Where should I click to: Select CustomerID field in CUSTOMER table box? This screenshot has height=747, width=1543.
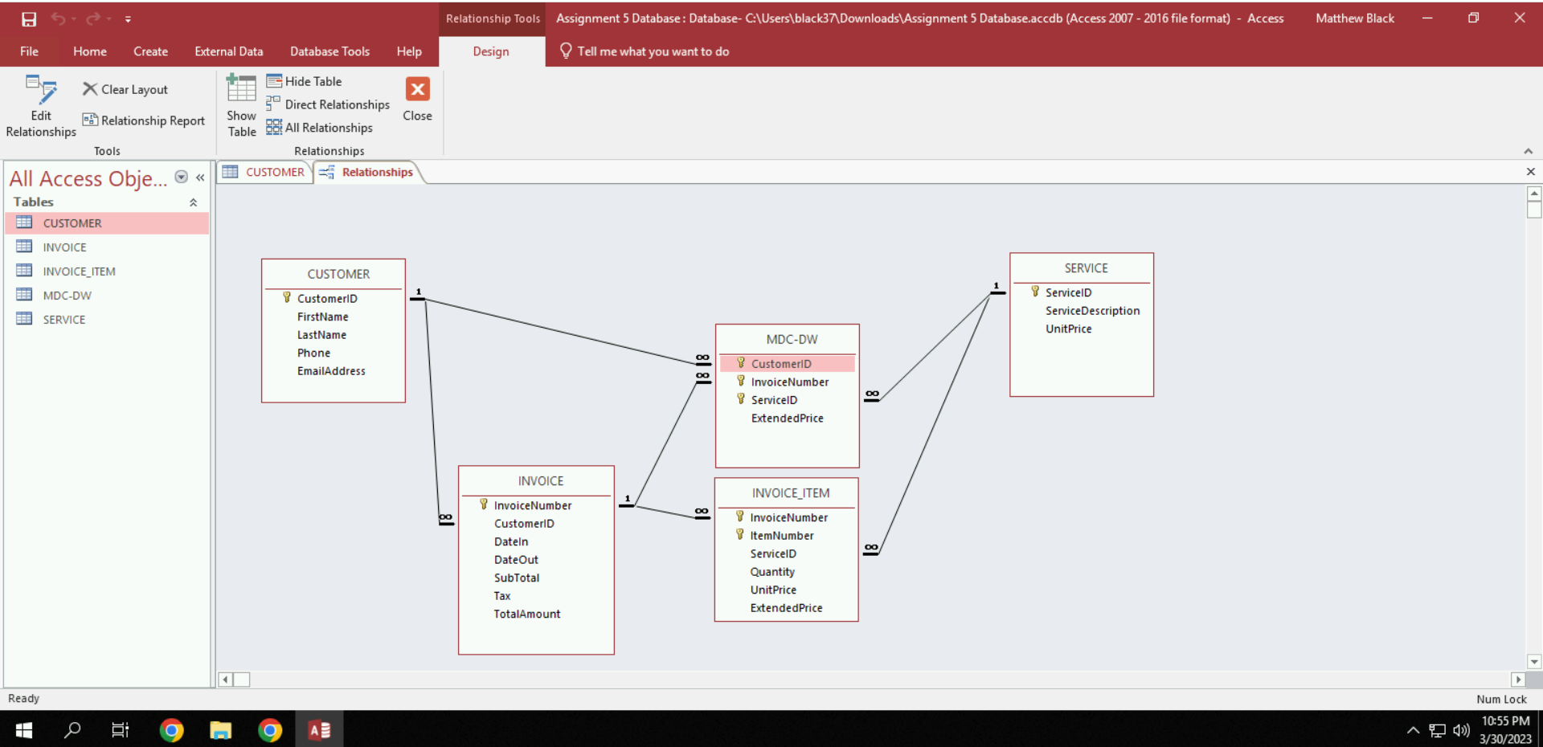click(327, 299)
